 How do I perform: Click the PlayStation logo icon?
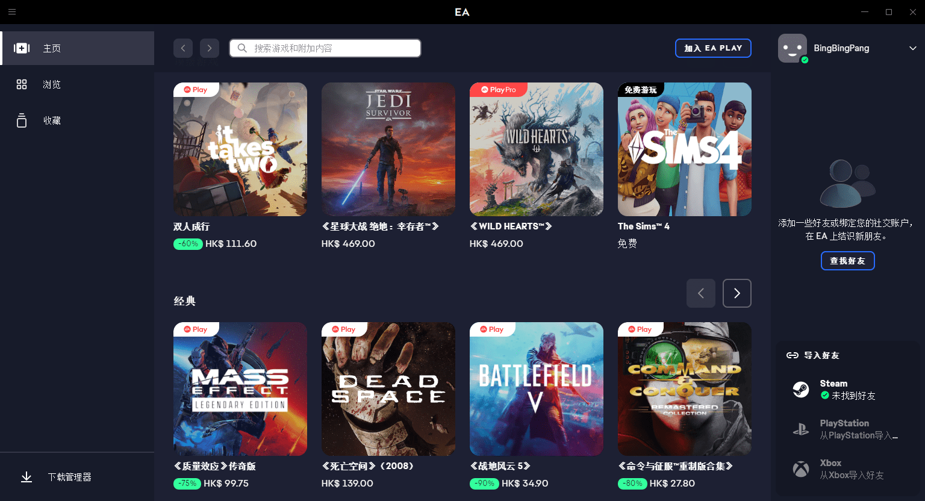(x=801, y=429)
